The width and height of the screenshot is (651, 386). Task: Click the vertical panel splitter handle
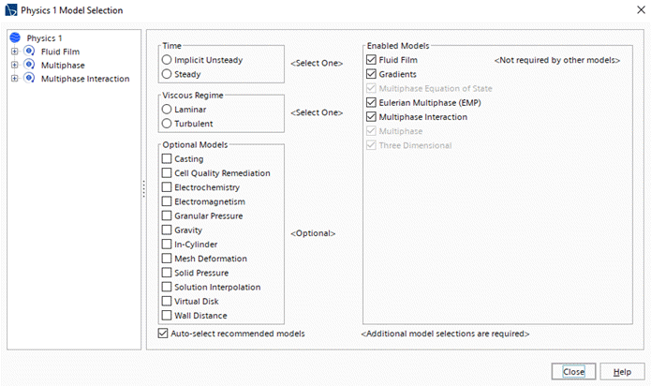143,189
